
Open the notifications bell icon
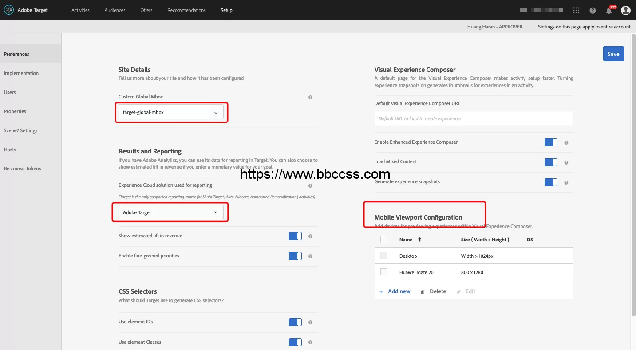pyautogui.click(x=609, y=10)
